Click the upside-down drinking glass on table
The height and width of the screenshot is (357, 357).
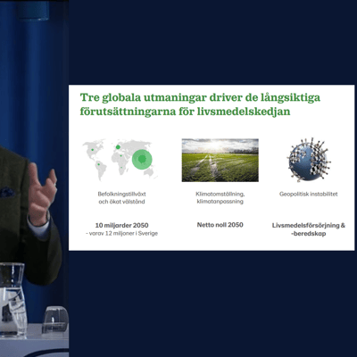[x=55, y=320]
